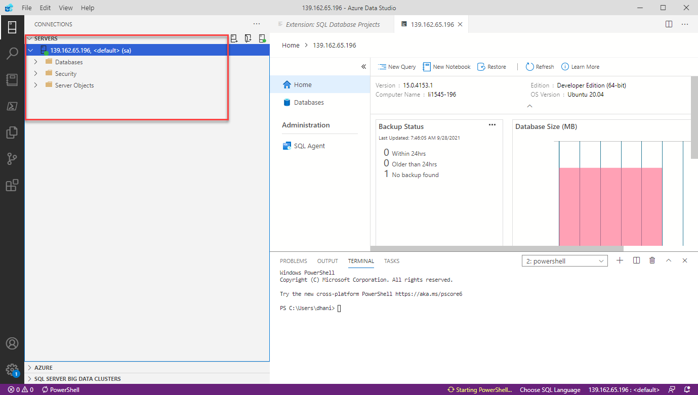Open editor more actions ellipsis
The image size is (698, 395).
(x=685, y=24)
